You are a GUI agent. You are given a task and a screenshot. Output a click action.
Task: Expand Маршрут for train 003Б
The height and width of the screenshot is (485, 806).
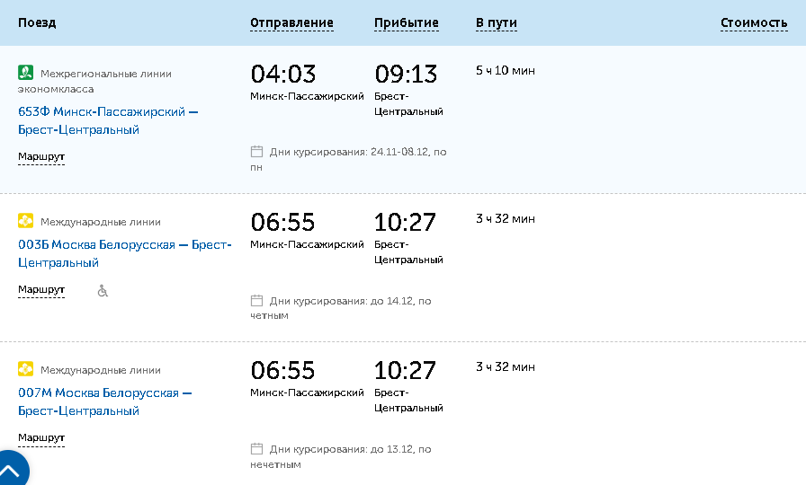(41, 289)
